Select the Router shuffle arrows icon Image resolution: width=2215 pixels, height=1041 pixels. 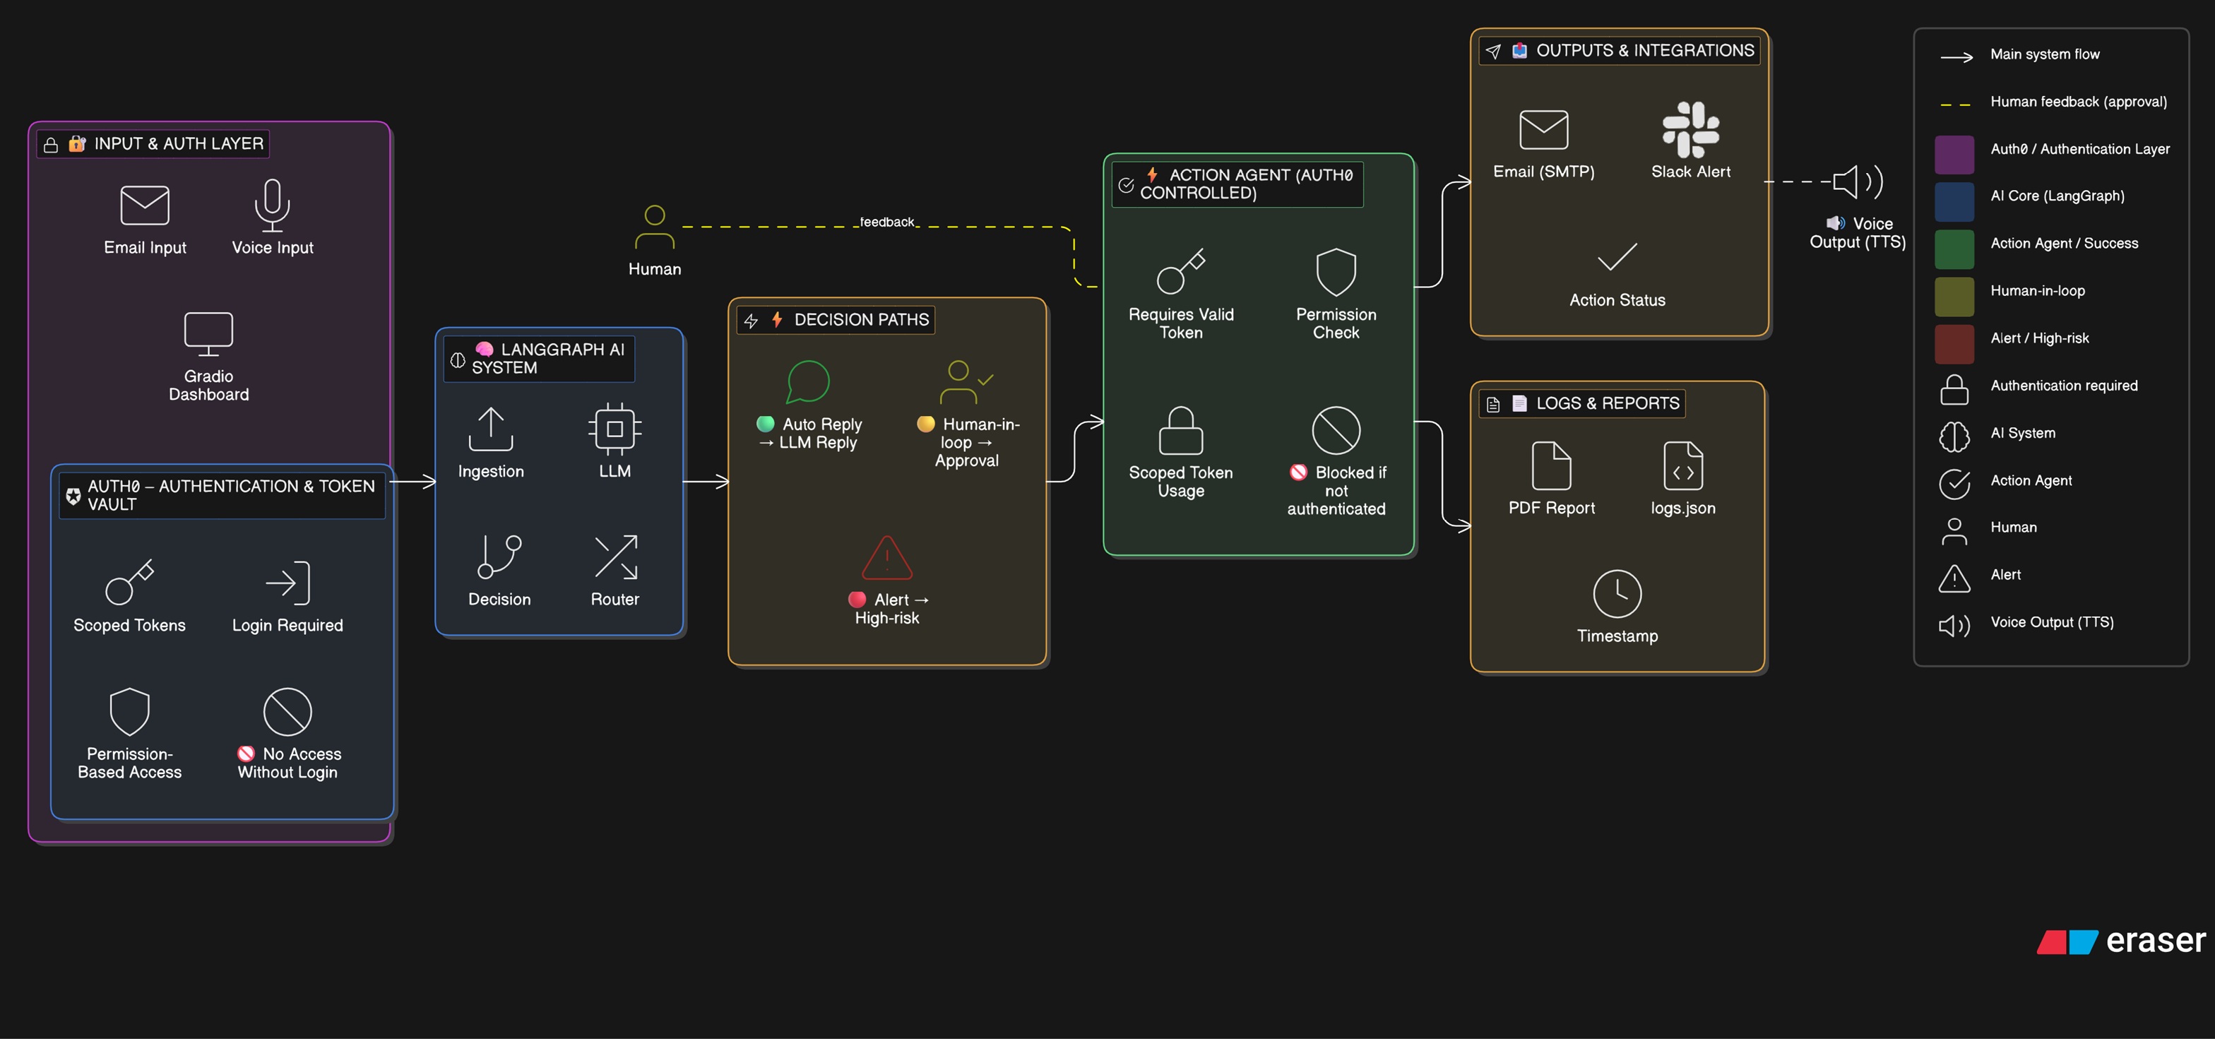pos(614,557)
